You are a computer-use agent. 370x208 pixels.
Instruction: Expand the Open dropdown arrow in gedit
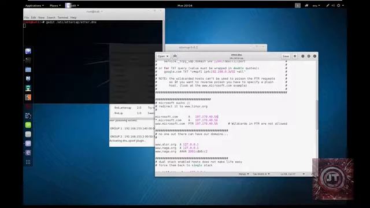[168, 57]
